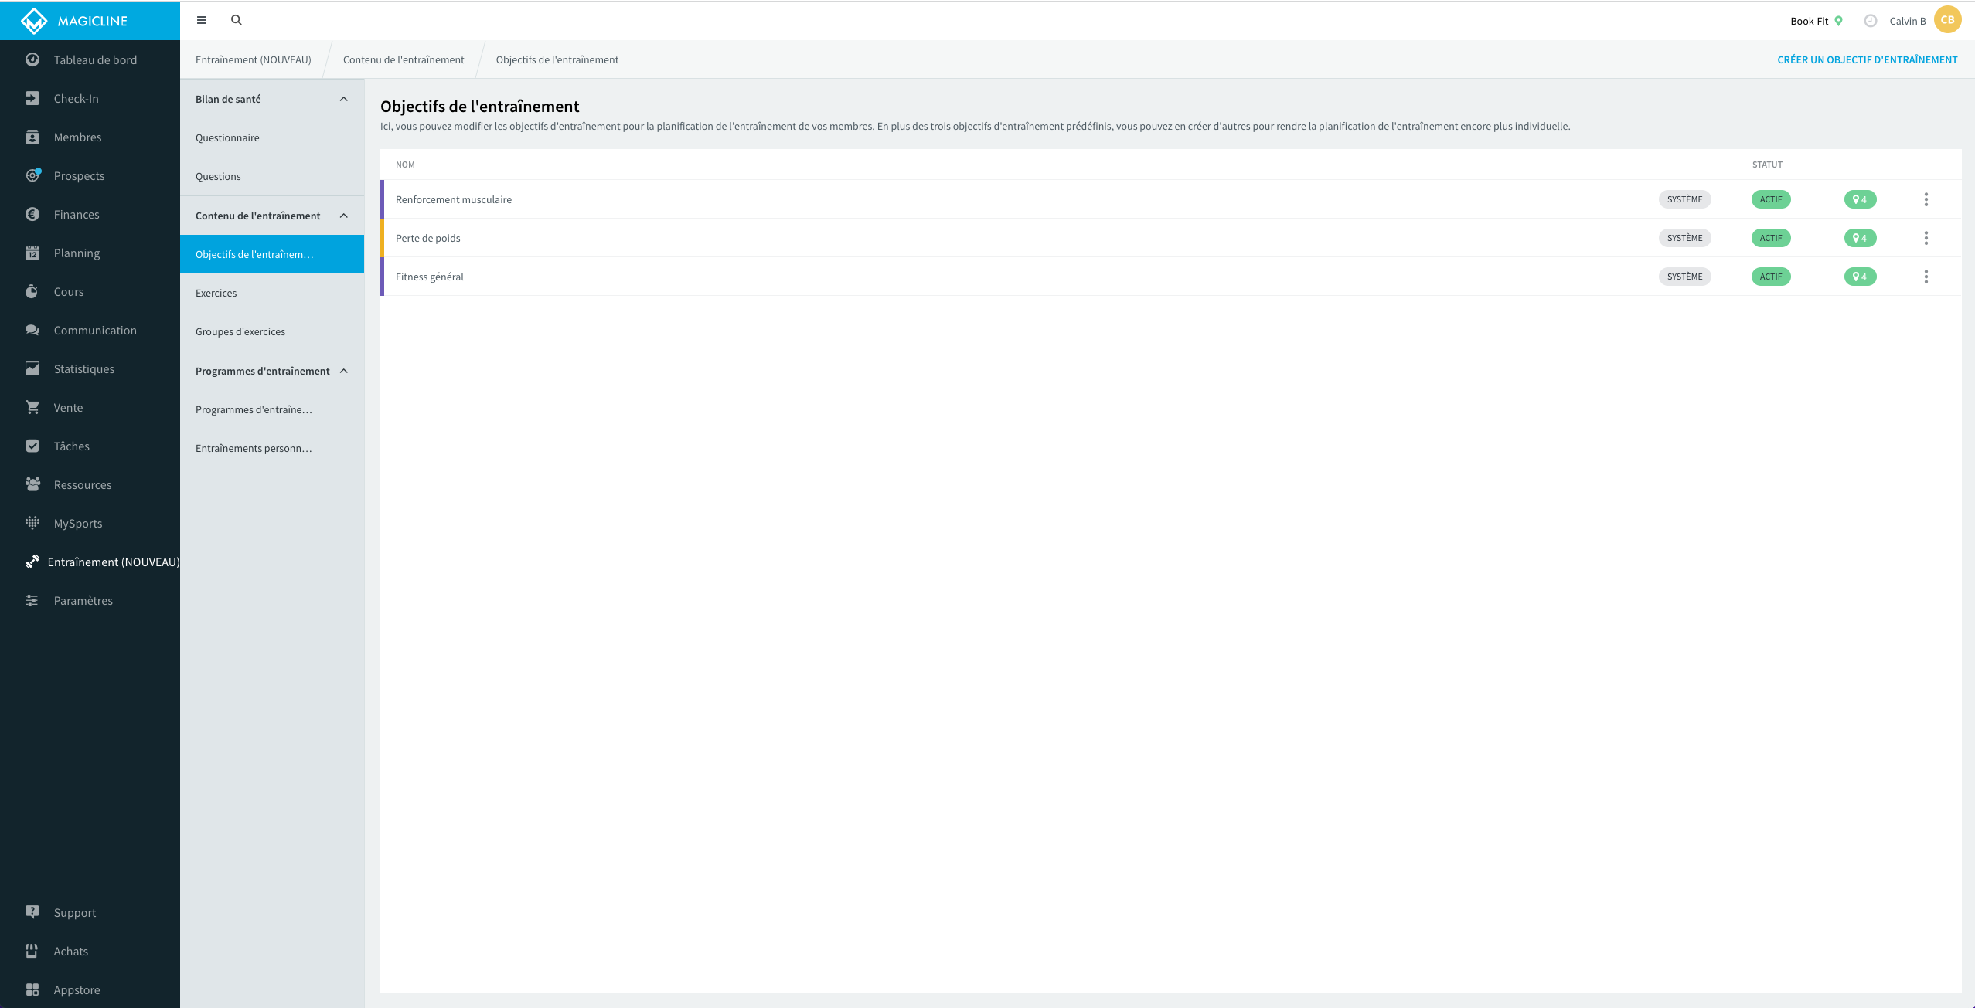
Task: Open the Paramètres sliders icon
Action: 32,600
